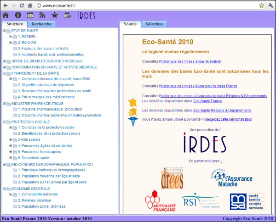Click the Eco-Santé home house icon
Screen dimensions: 276x222
tap(6, 15)
